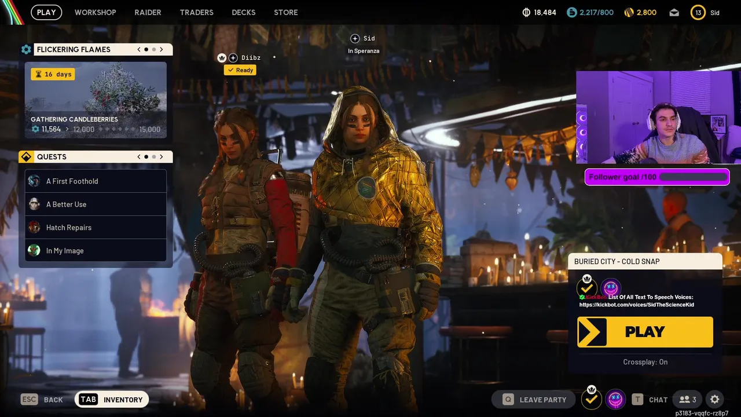Click the Leave Party button
This screenshot has width=741, height=417.
[533, 400]
